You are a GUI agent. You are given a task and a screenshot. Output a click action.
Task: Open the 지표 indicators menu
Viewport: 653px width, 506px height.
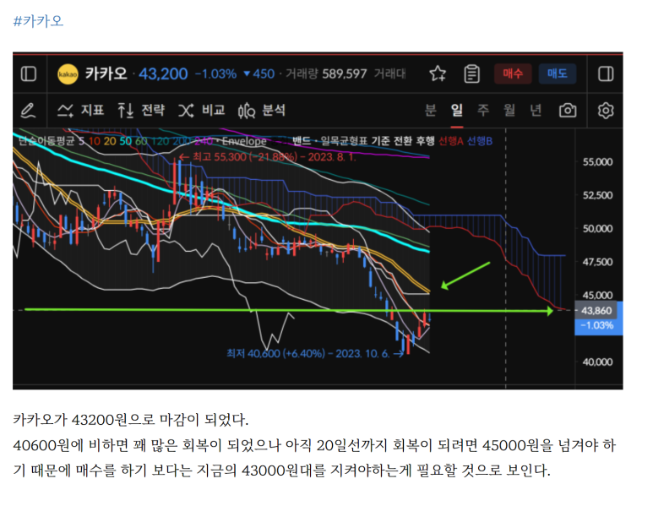(80, 111)
